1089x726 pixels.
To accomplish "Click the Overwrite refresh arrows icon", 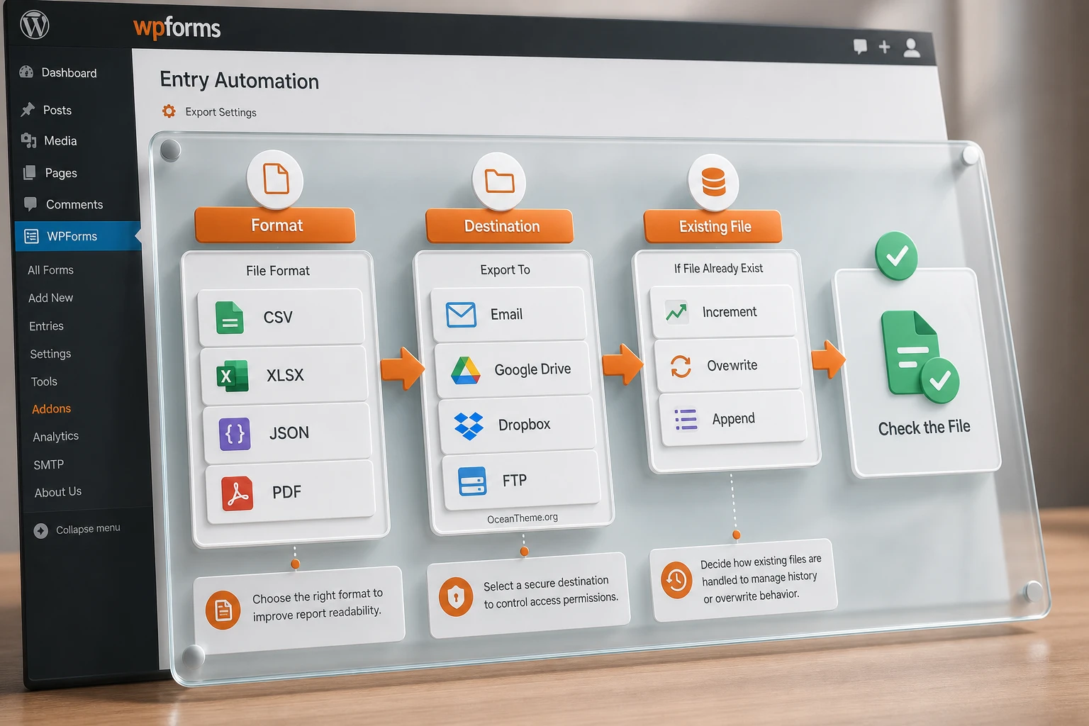I will (x=681, y=366).
